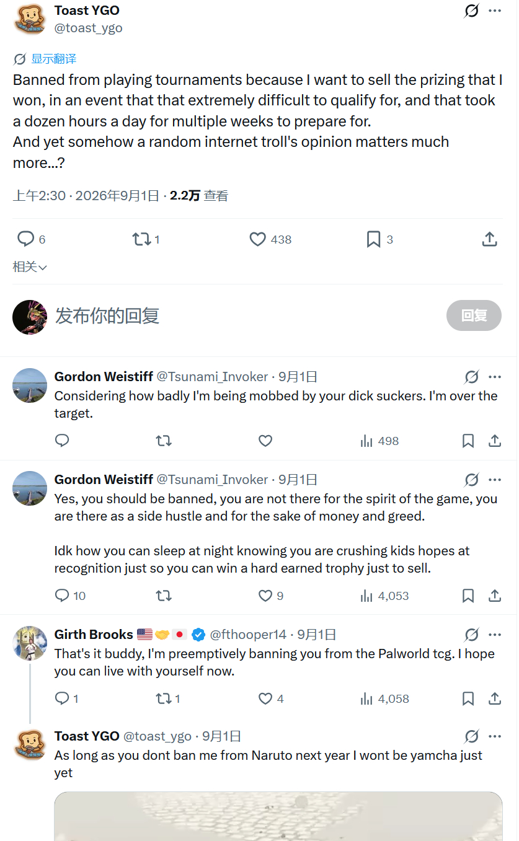
Task: Open Toast YGO's profile avatar at top
Action: coord(30,18)
